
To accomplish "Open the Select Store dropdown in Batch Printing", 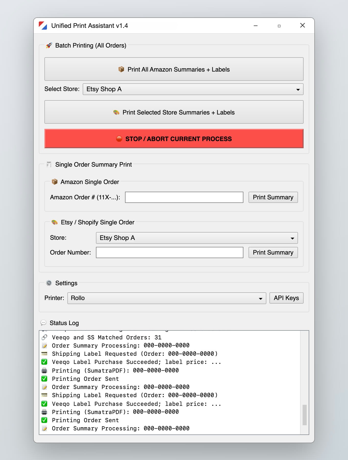I will coord(193,89).
